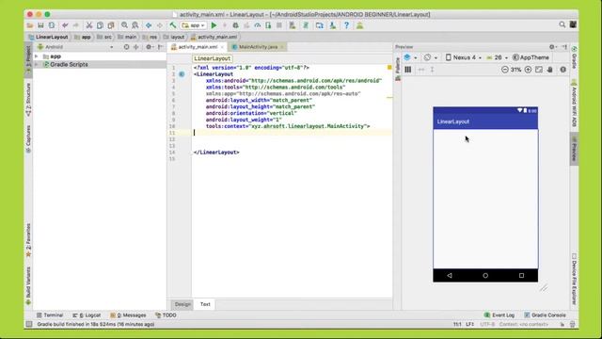This screenshot has height=339, width=602.
Task: Click the Cut scissors icon
Action: 89,25
